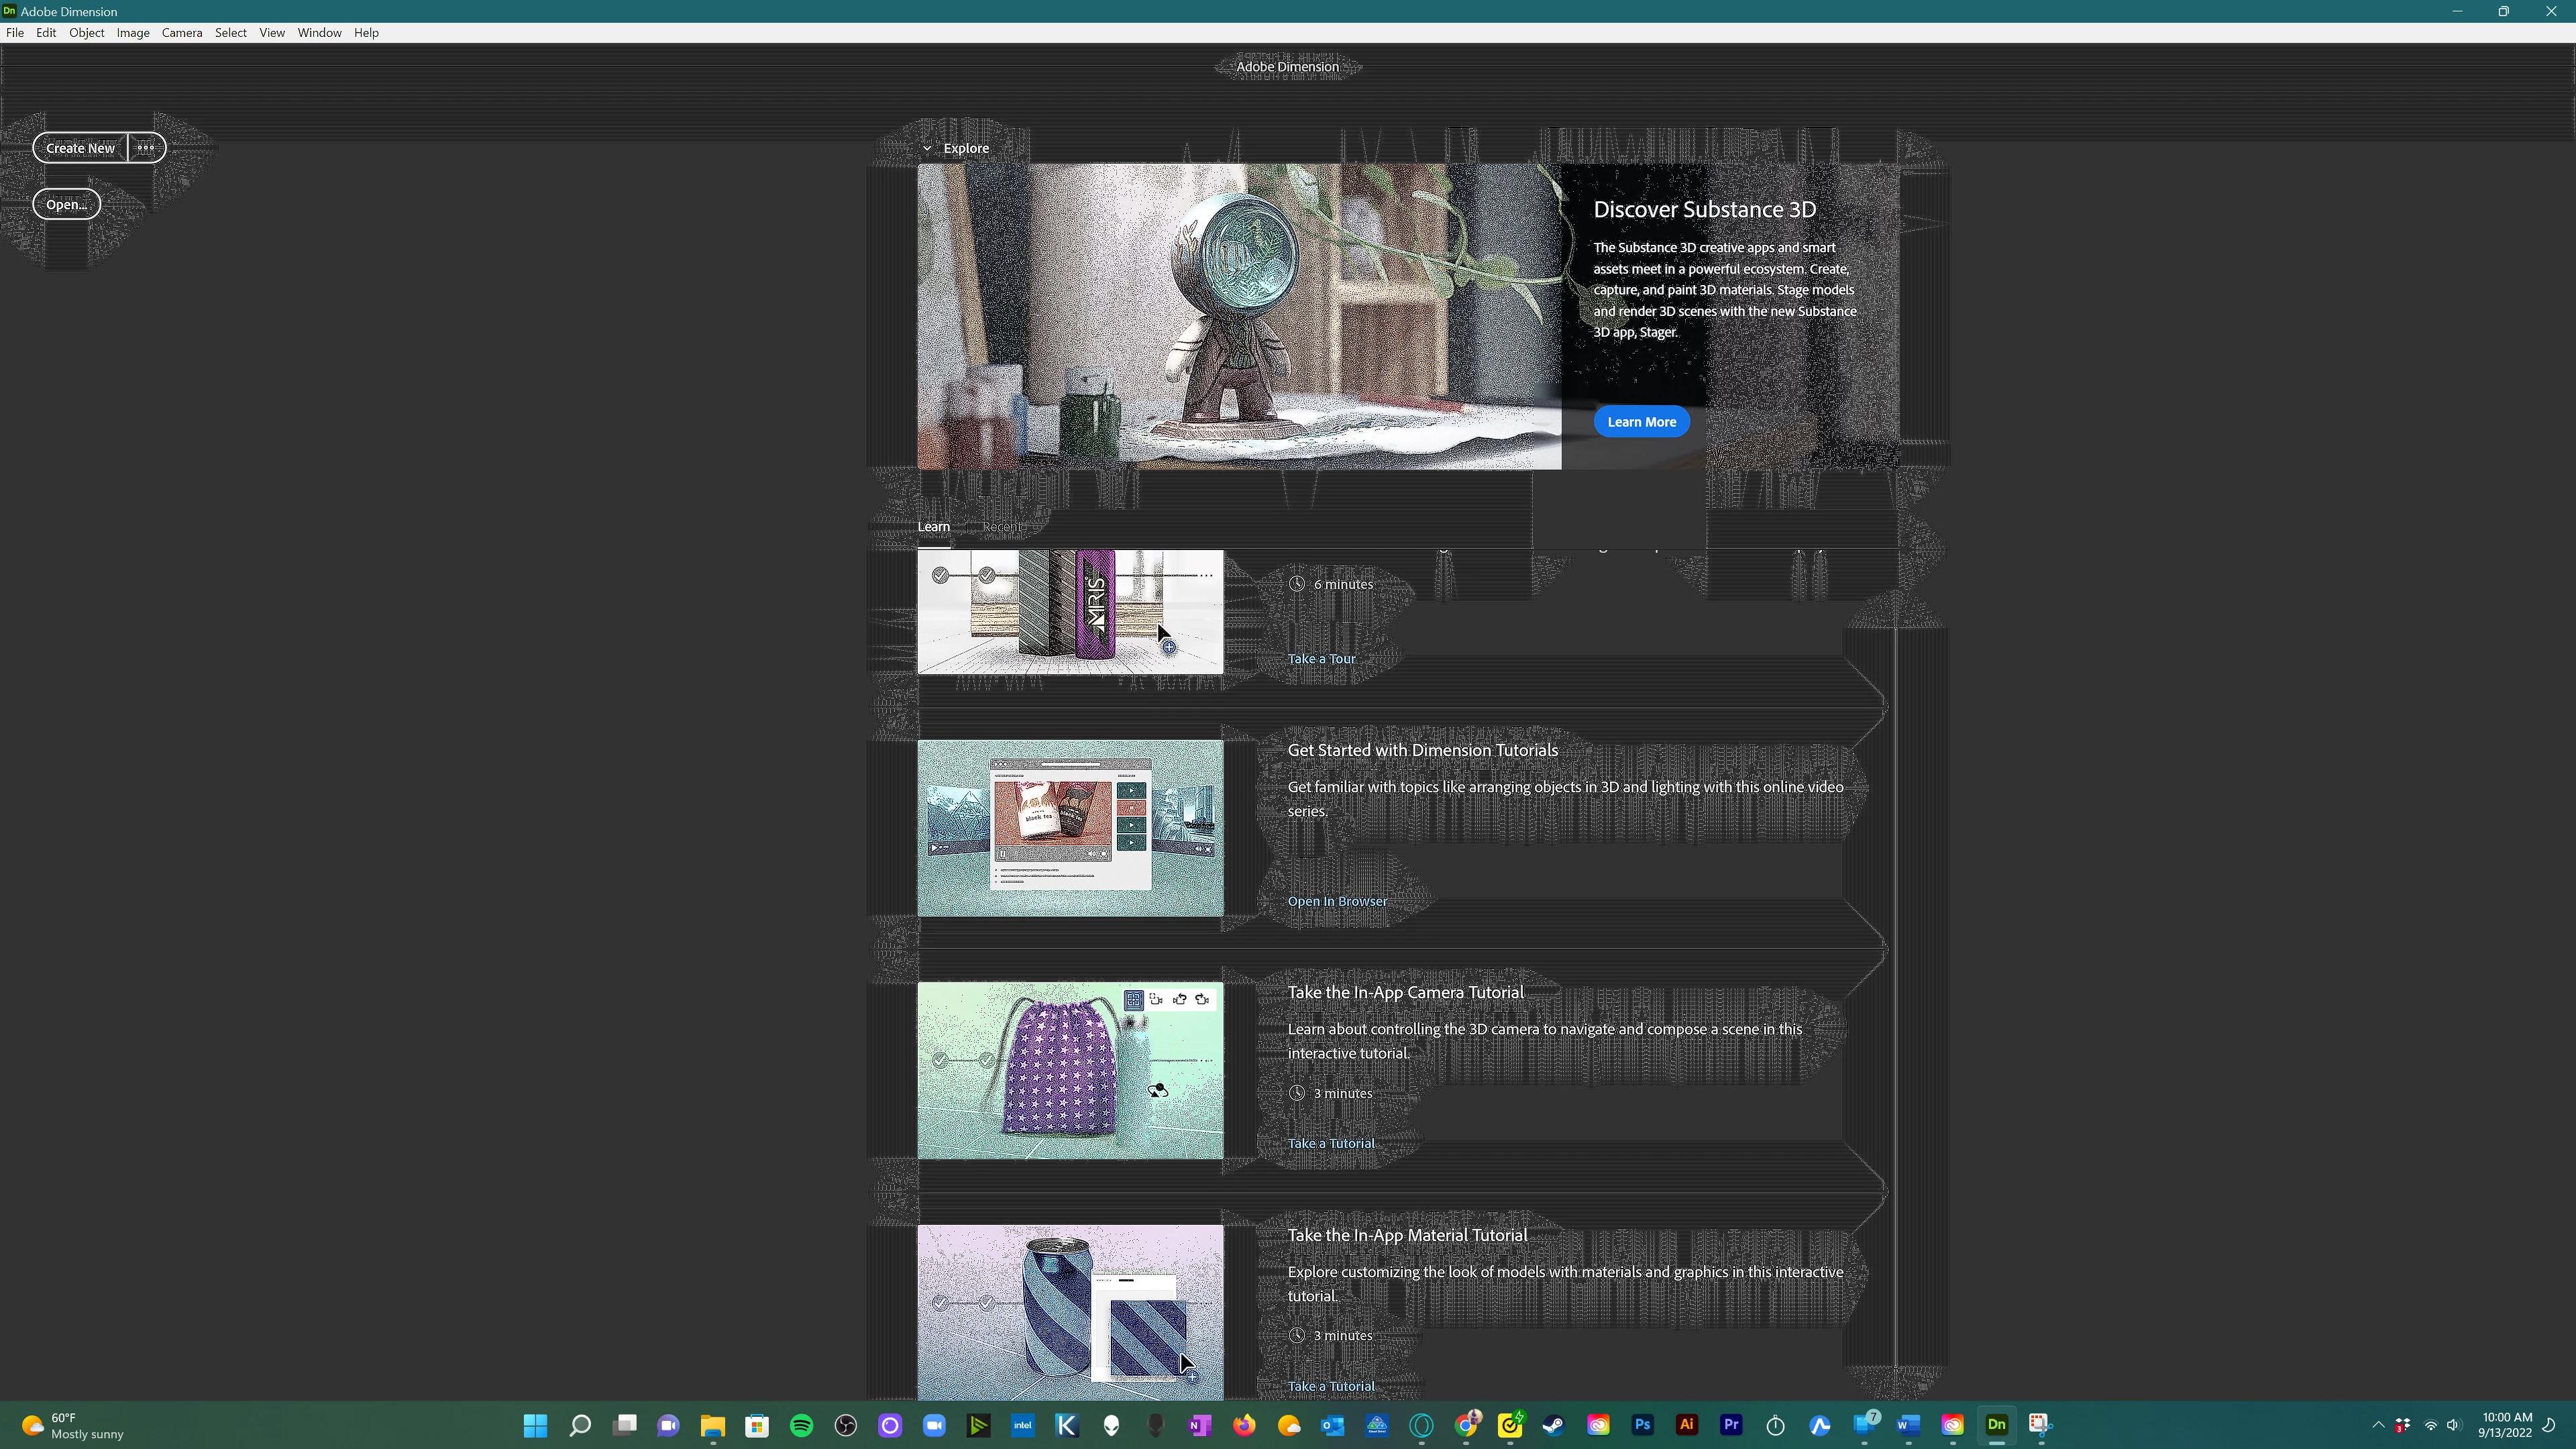Collapse the Explore section chevron

pos(927,148)
